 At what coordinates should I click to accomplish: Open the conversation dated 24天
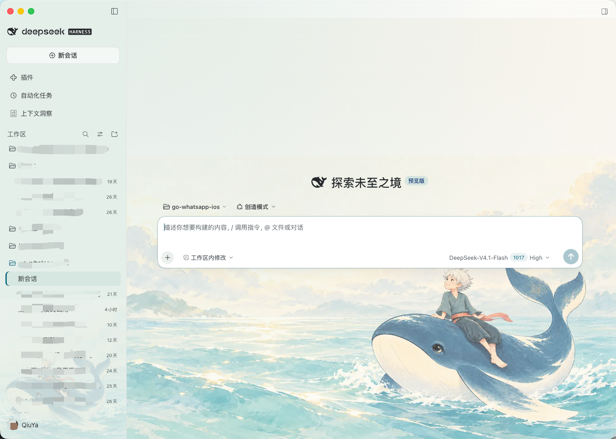coord(63,371)
